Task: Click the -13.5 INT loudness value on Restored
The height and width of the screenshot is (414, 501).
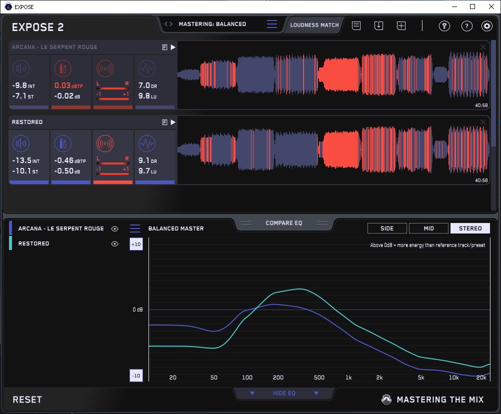Action: (x=26, y=160)
